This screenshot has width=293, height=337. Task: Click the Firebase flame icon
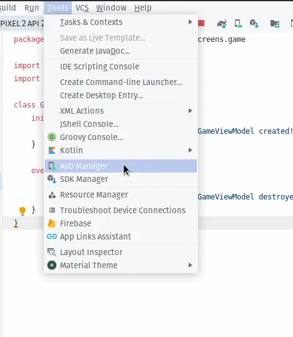(x=52, y=223)
